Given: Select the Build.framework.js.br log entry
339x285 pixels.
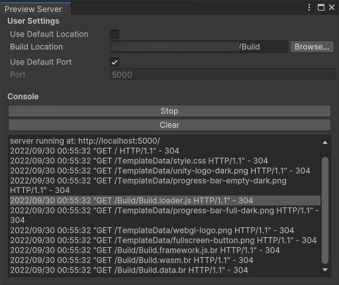Looking at the screenshot, I should 165,251.
